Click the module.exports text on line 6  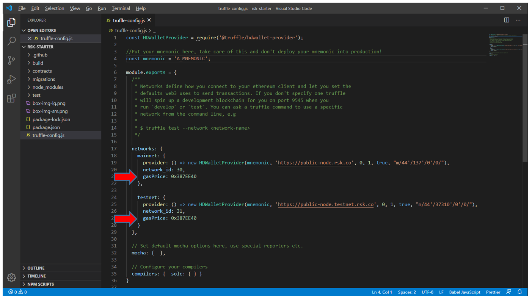tap(146, 72)
